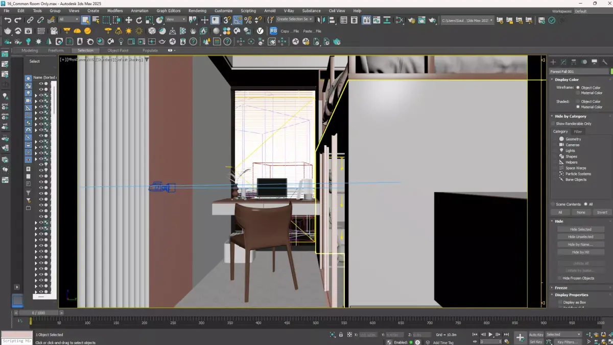Open the Layer Explorer icon
Screen dimensions: 613x345
[355, 20]
